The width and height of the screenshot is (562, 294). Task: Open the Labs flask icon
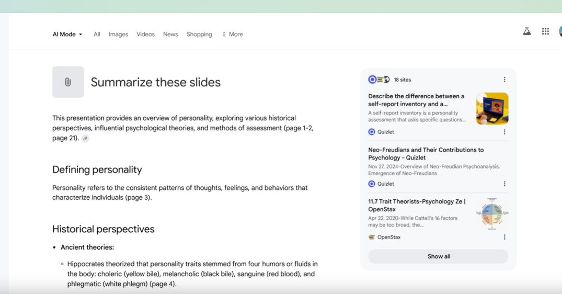click(526, 31)
